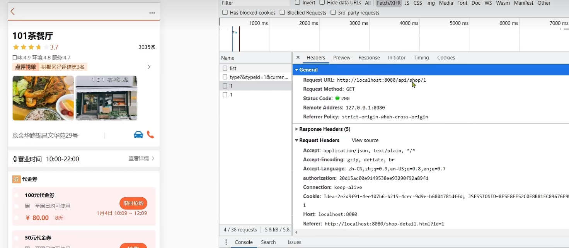Screen dimensions: 569x248
Task: Tap the car navigation icon
Action: [x=138, y=135]
